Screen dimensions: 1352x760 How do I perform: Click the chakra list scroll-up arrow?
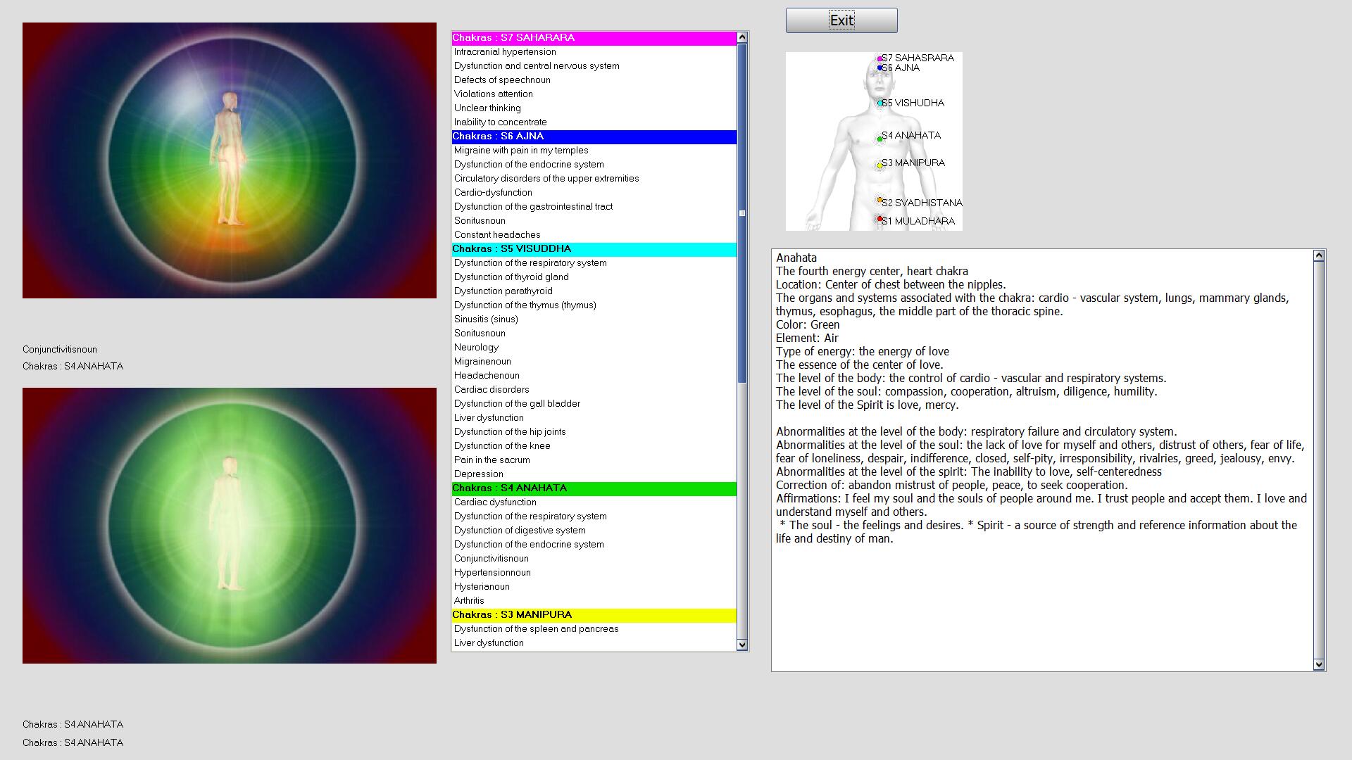coord(741,37)
